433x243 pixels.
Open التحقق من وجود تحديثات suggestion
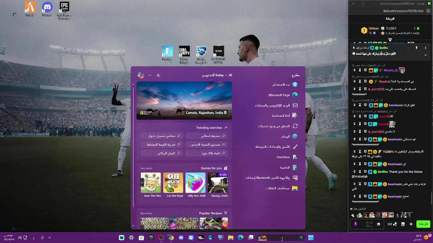coord(278,126)
